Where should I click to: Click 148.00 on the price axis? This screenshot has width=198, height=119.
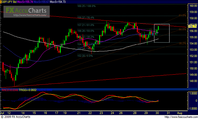(193, 81)
